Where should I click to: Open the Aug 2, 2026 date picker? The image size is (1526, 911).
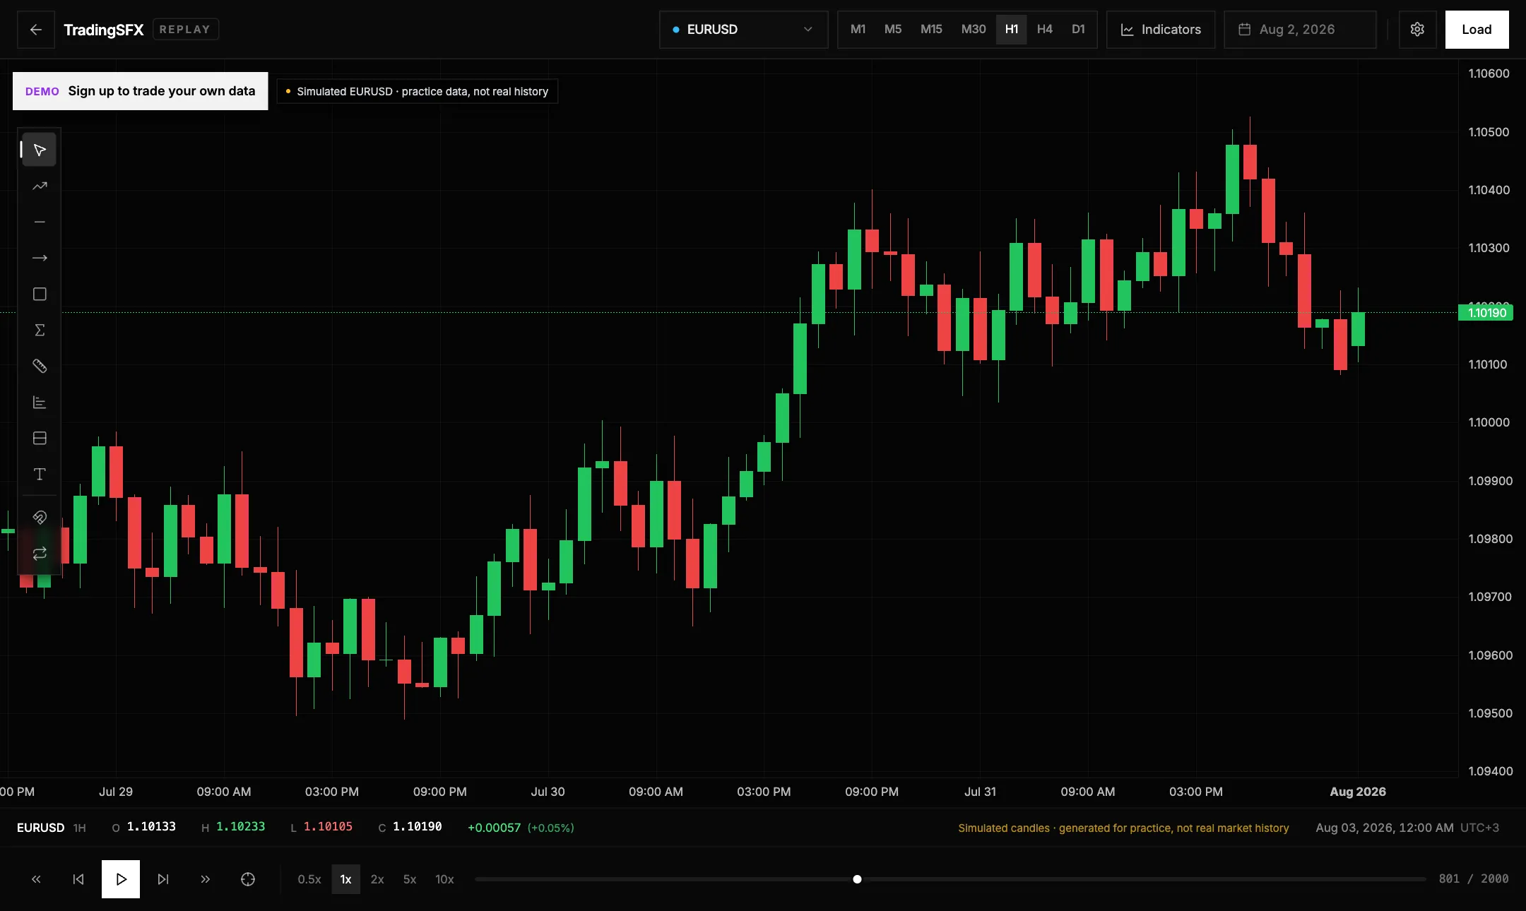1300,30
